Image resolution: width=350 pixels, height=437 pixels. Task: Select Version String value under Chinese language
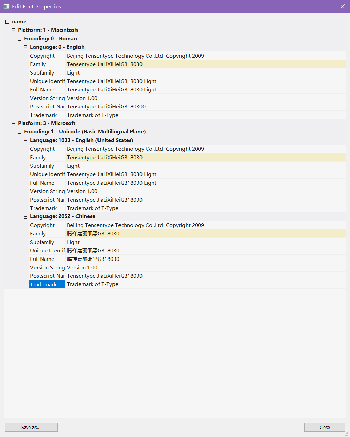205,267
